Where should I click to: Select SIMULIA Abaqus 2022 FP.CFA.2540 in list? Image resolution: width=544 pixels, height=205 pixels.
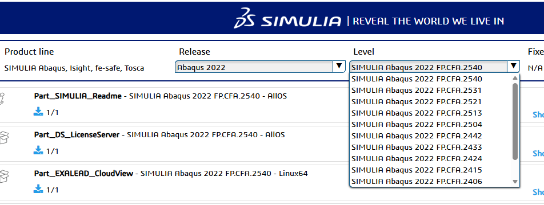pos(431,79)
